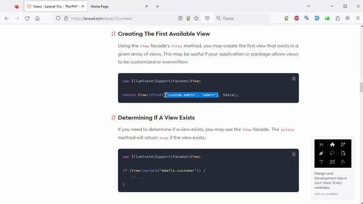Click the search field labeled Поиск
The width and height of the screenshot is (363, 204).
[x=242, y=18]
